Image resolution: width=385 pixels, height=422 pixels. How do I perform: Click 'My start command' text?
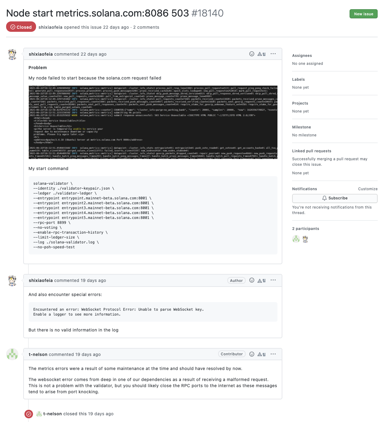pyautogui.click(x=48, y=168)
